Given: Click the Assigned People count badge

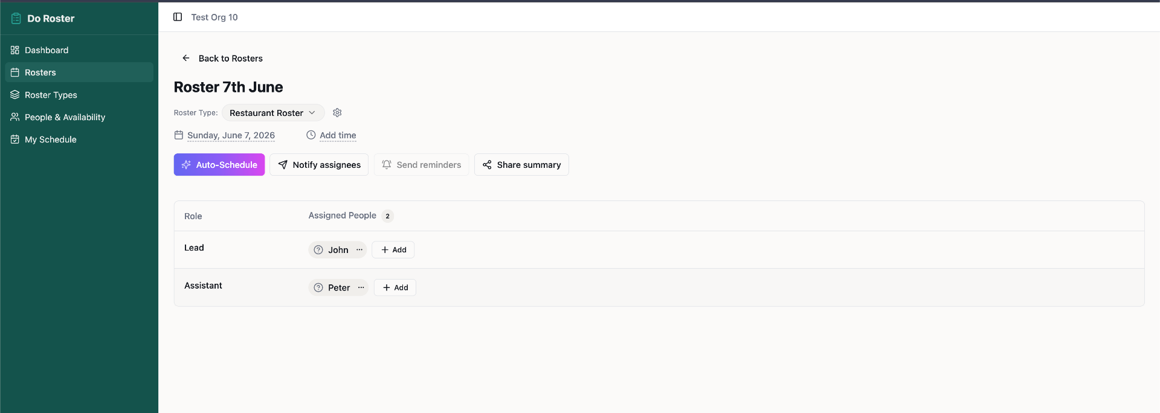Looking at the screenshot, I should [388, 216].
